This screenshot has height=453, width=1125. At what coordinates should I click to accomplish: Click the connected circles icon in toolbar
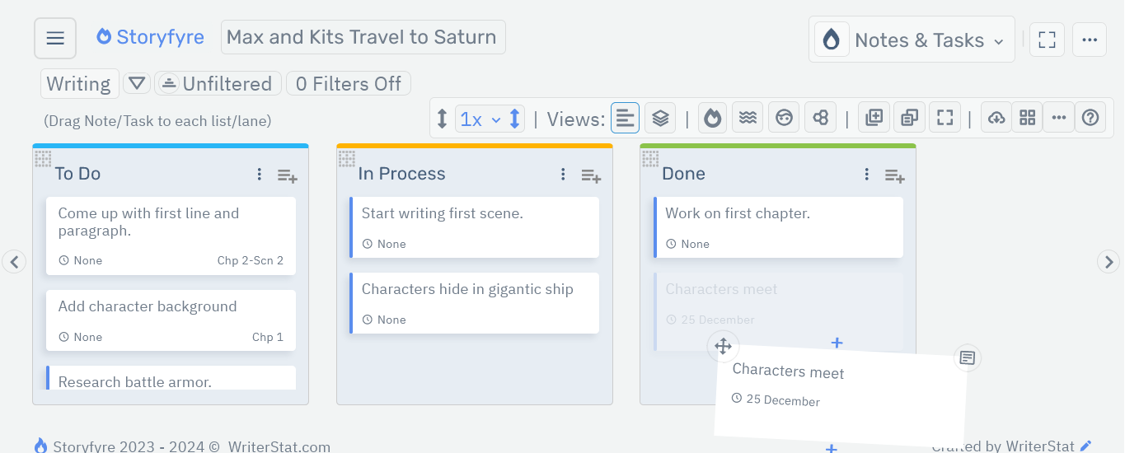(820, 118)
